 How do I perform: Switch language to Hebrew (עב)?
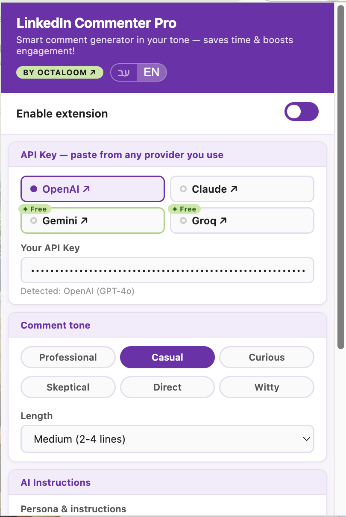(x=124, y=72)
